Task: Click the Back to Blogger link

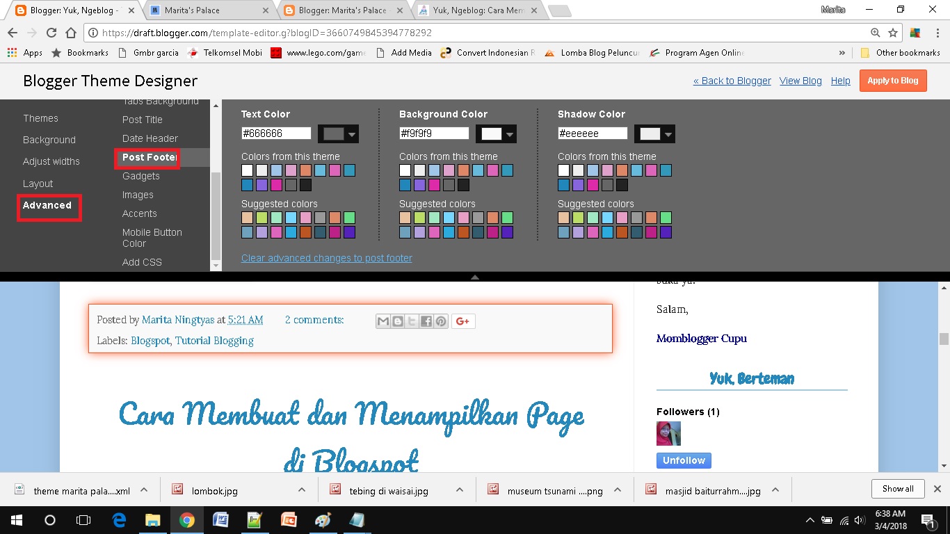Action: [732, 81]
